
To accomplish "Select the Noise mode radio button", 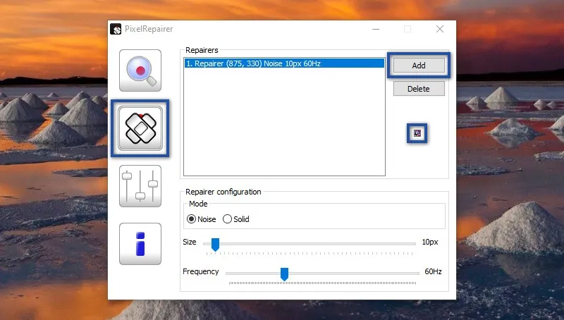I will pyautogui.click(x=191, y=219).
